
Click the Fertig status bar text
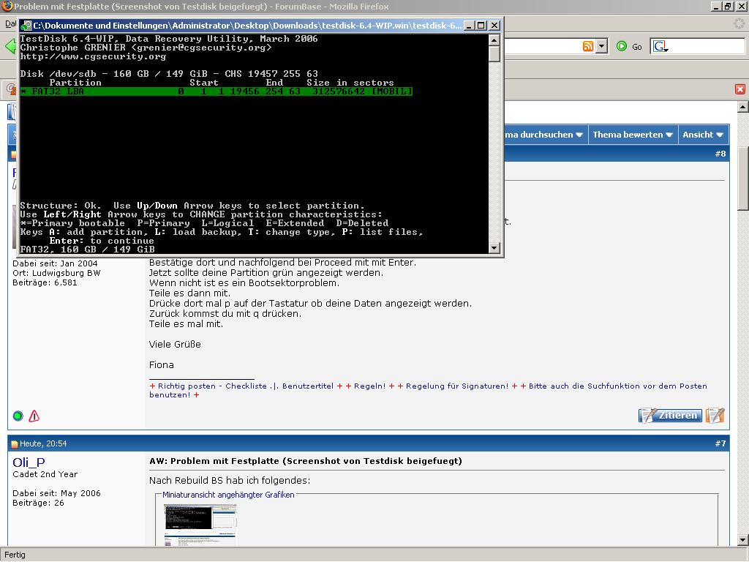pyautogui.click(x=15, y=555)
